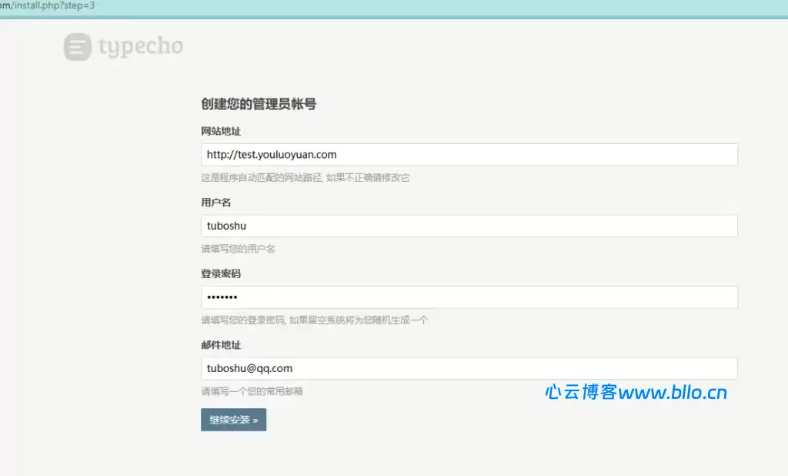Screen dimensions: 788x476
Task: Focus the website address input field
Action: 469,155
